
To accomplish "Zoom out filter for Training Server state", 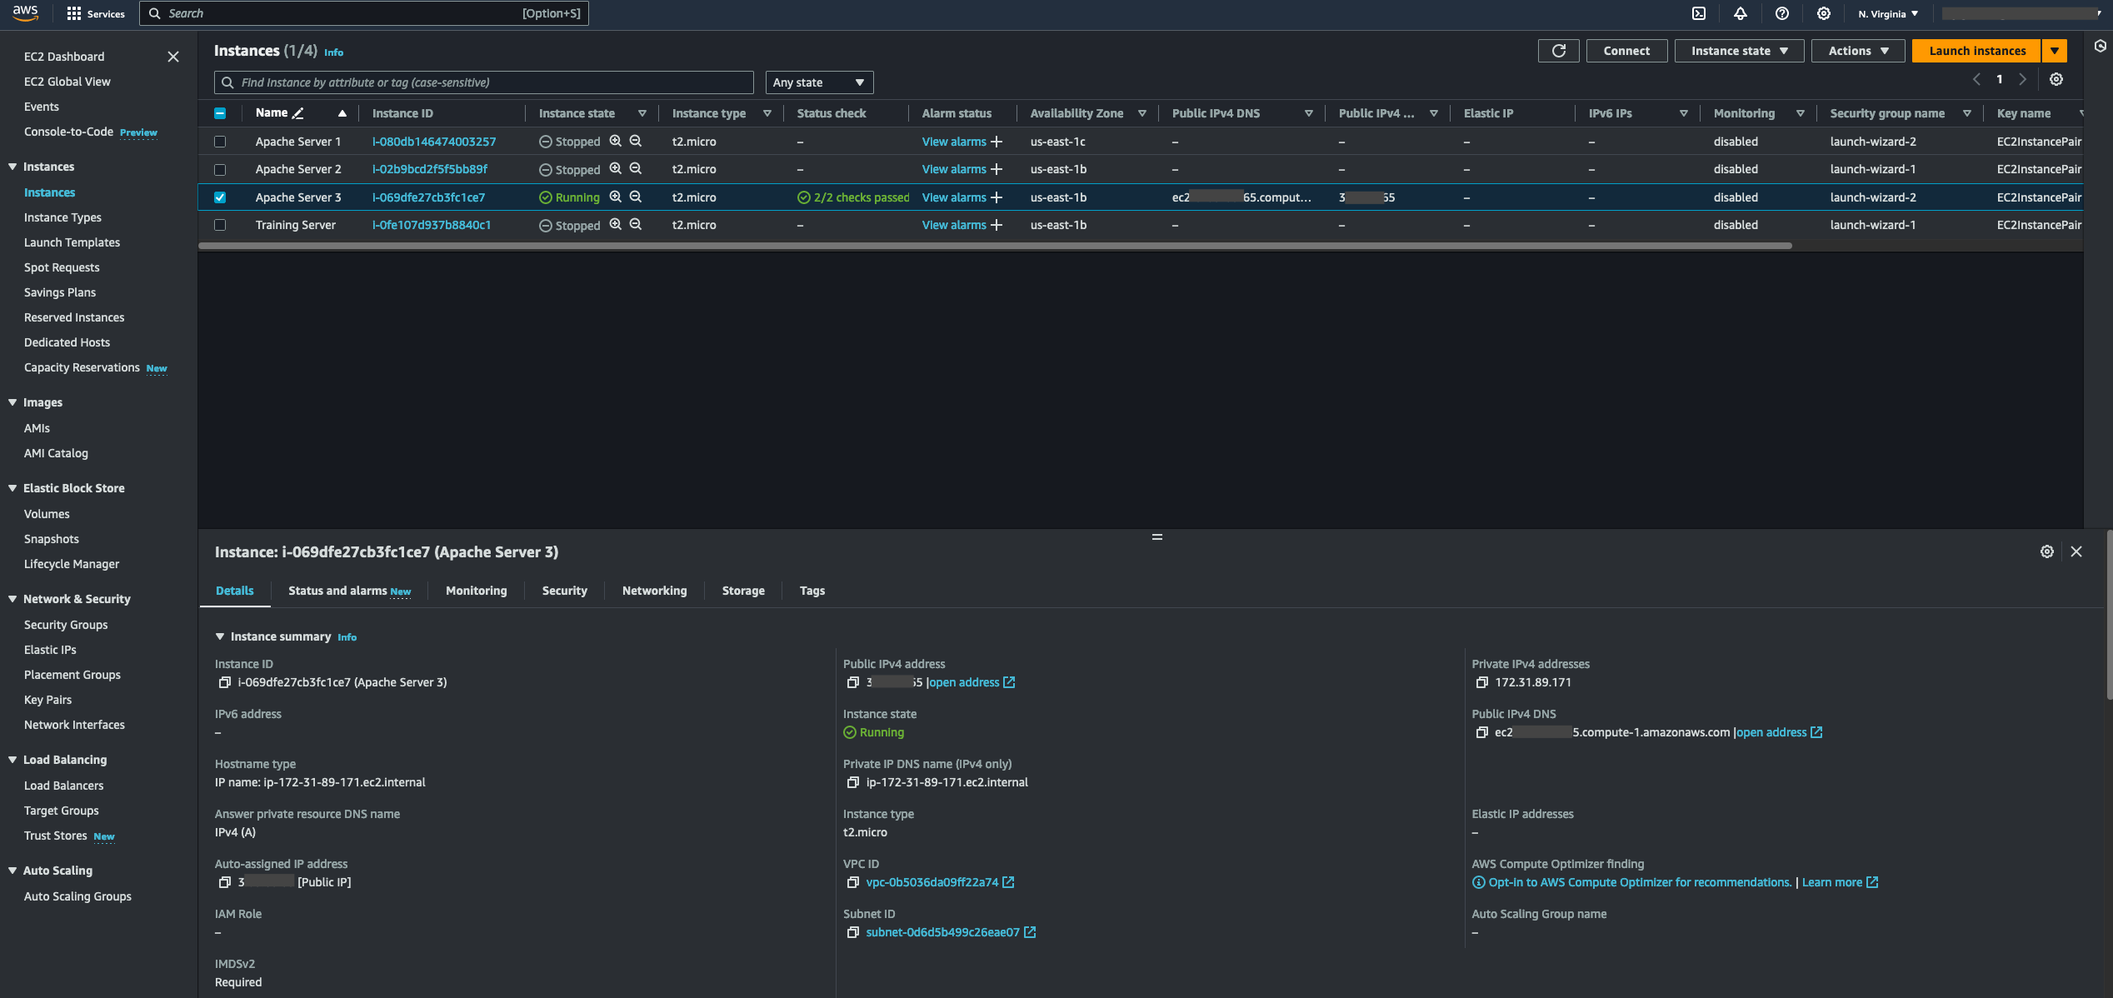I will click(636, 225).
